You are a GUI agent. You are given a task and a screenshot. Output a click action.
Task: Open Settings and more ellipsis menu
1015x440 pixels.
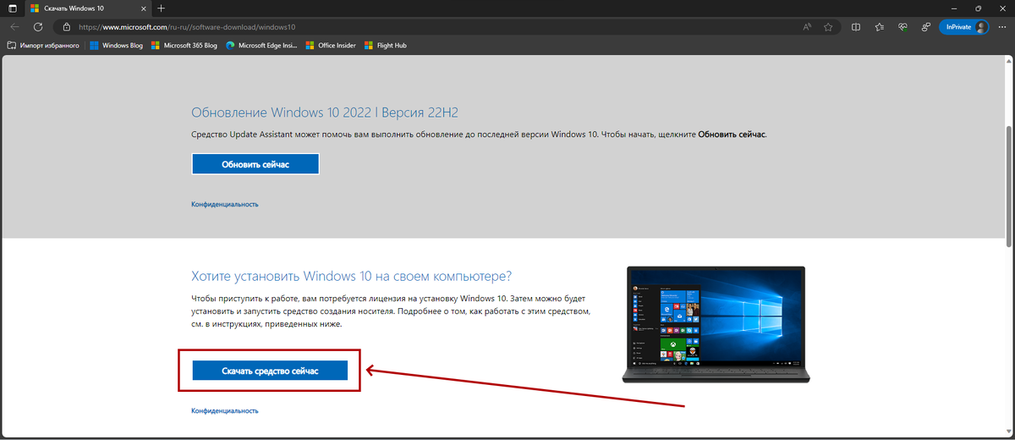1002,27
